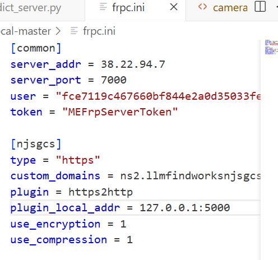Expand the breadcrumb chevron after cal-master
This screenshot has height=260, width=278.
click(58, 31)
